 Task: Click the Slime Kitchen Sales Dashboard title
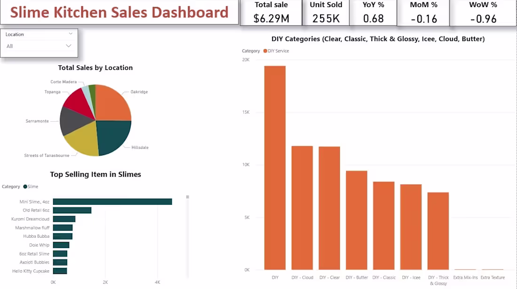point(119,12)
